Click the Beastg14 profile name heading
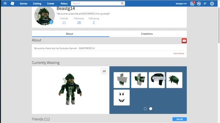Image resolution: width=220 pixels, height=123 pixels. (x=66, y=9)
